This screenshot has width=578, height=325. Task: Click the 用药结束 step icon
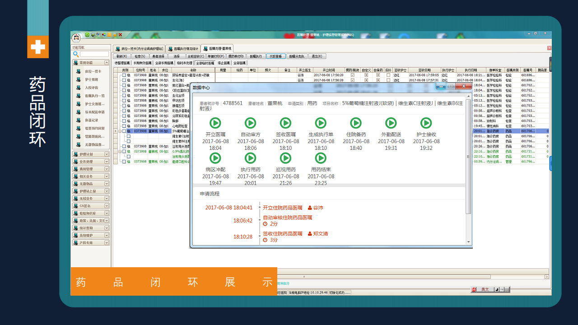[x=321, y=158]
